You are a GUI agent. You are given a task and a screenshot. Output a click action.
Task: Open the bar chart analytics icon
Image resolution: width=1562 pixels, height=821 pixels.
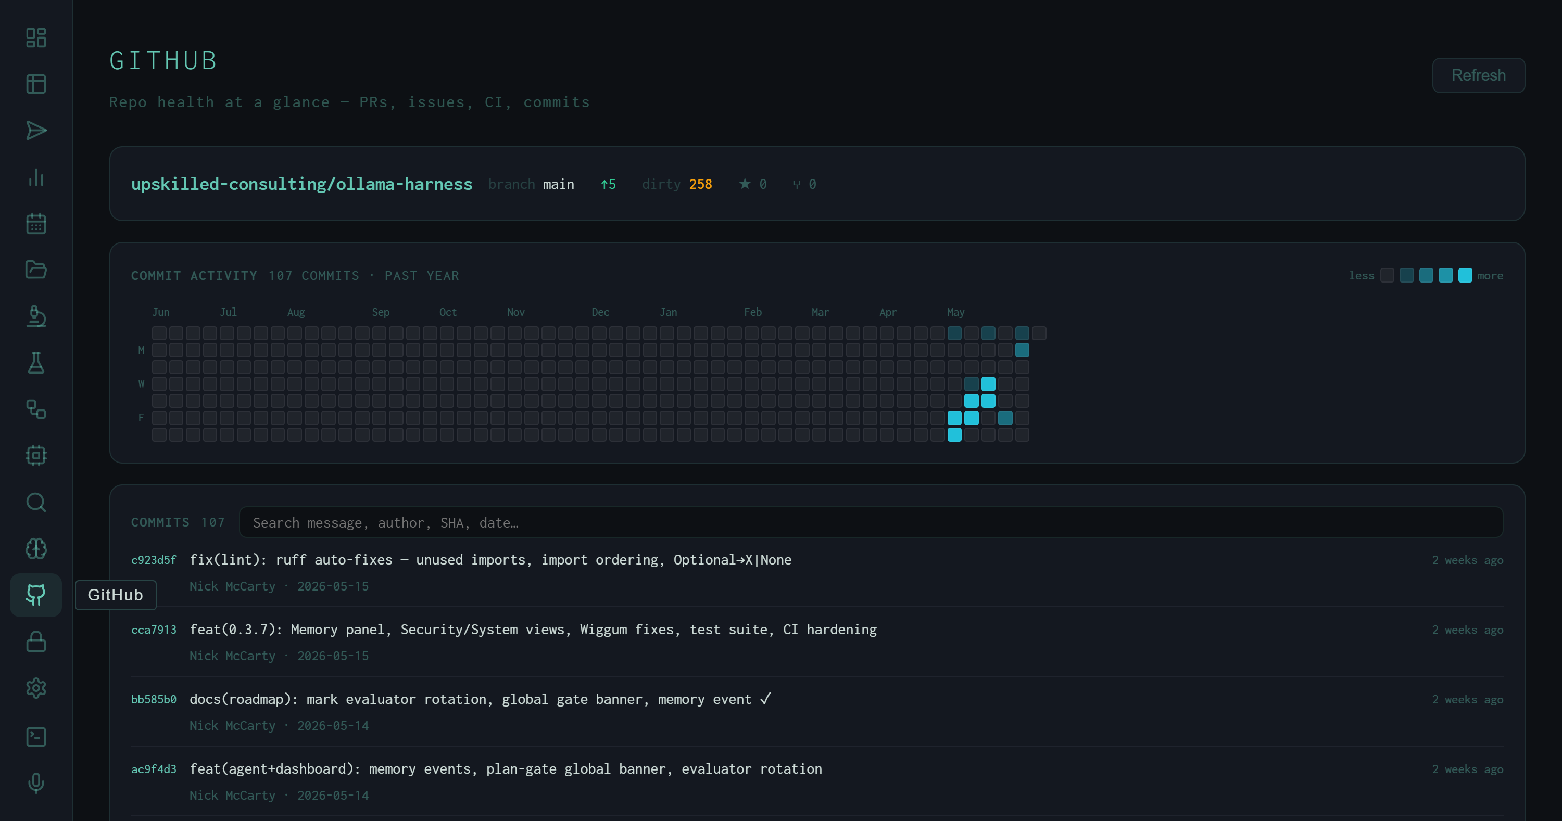36,177
